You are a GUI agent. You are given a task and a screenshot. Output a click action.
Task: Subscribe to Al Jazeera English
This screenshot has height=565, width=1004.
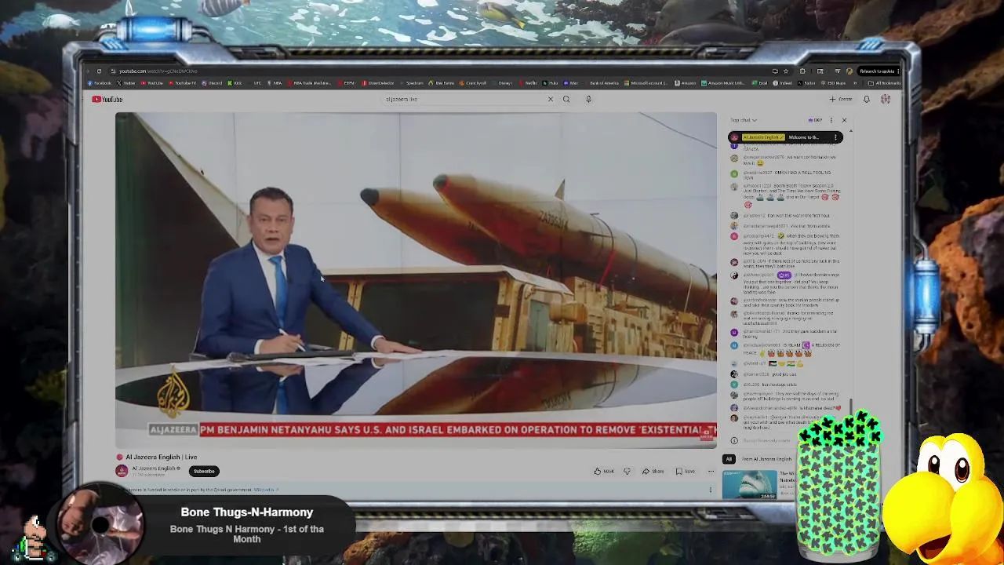tap(204, 471)
